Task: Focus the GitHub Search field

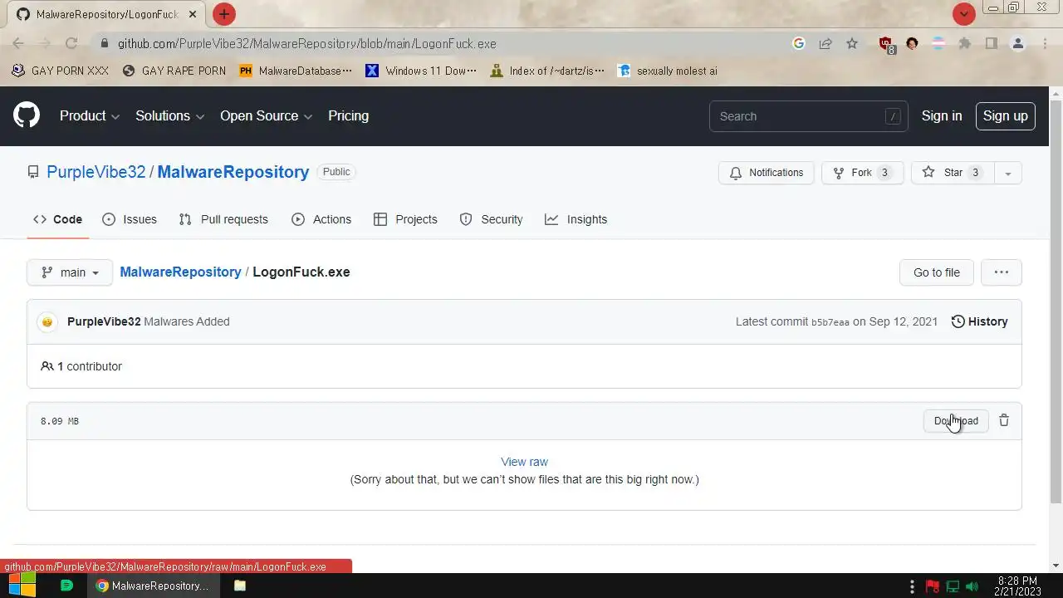Action: [808, 116]
